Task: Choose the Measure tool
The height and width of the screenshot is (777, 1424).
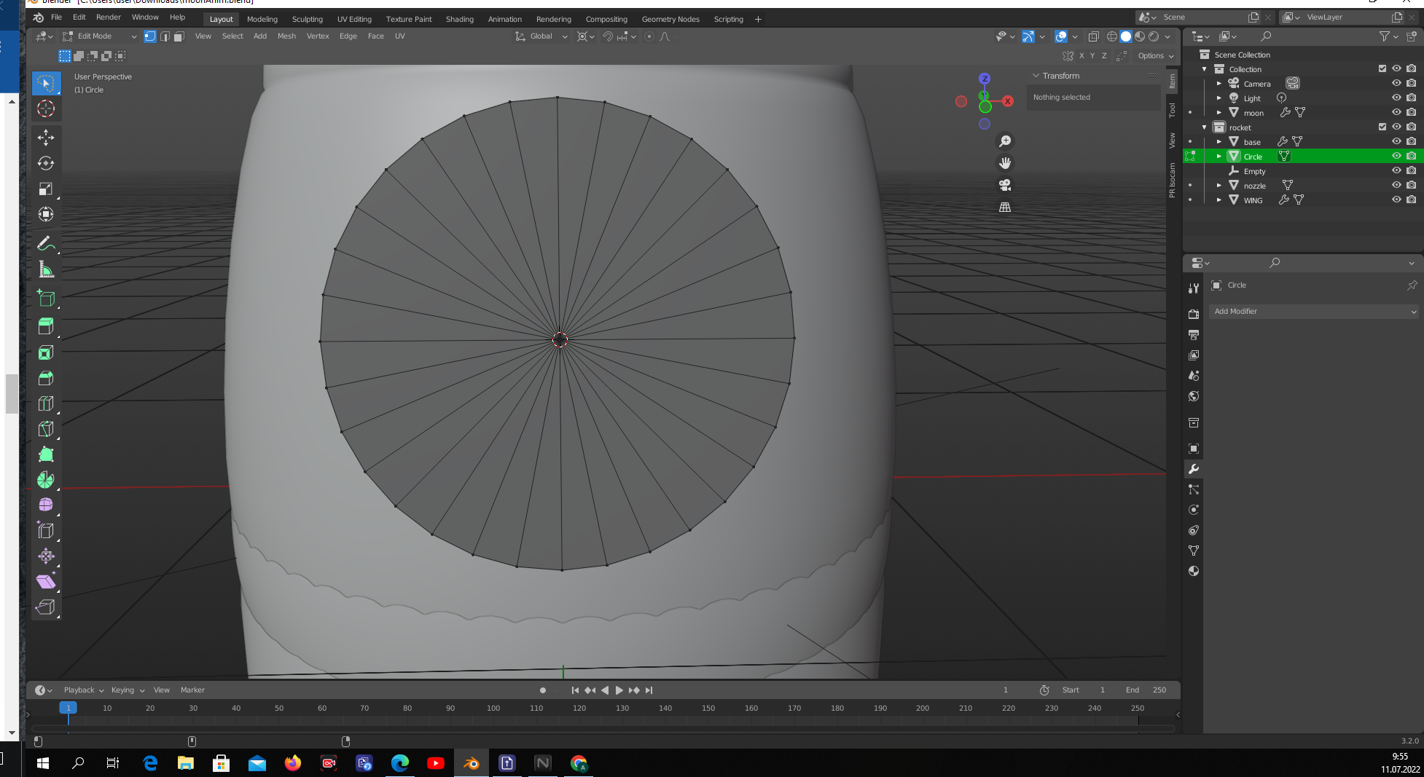Action: (46, 269)
